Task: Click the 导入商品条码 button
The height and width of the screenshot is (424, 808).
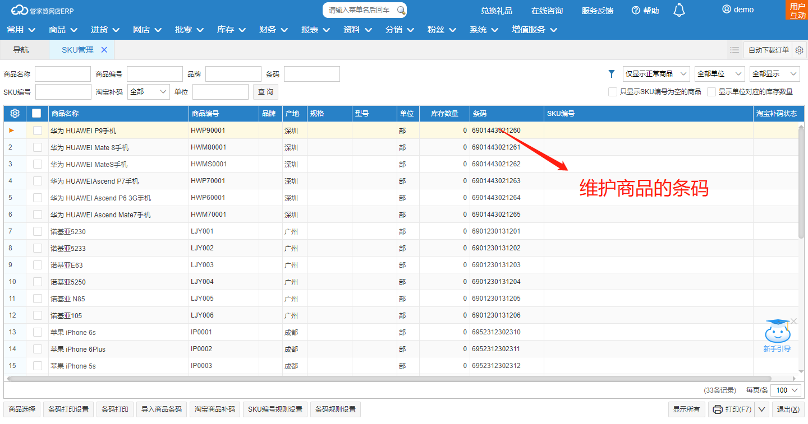Action: [x=162, y=409]
